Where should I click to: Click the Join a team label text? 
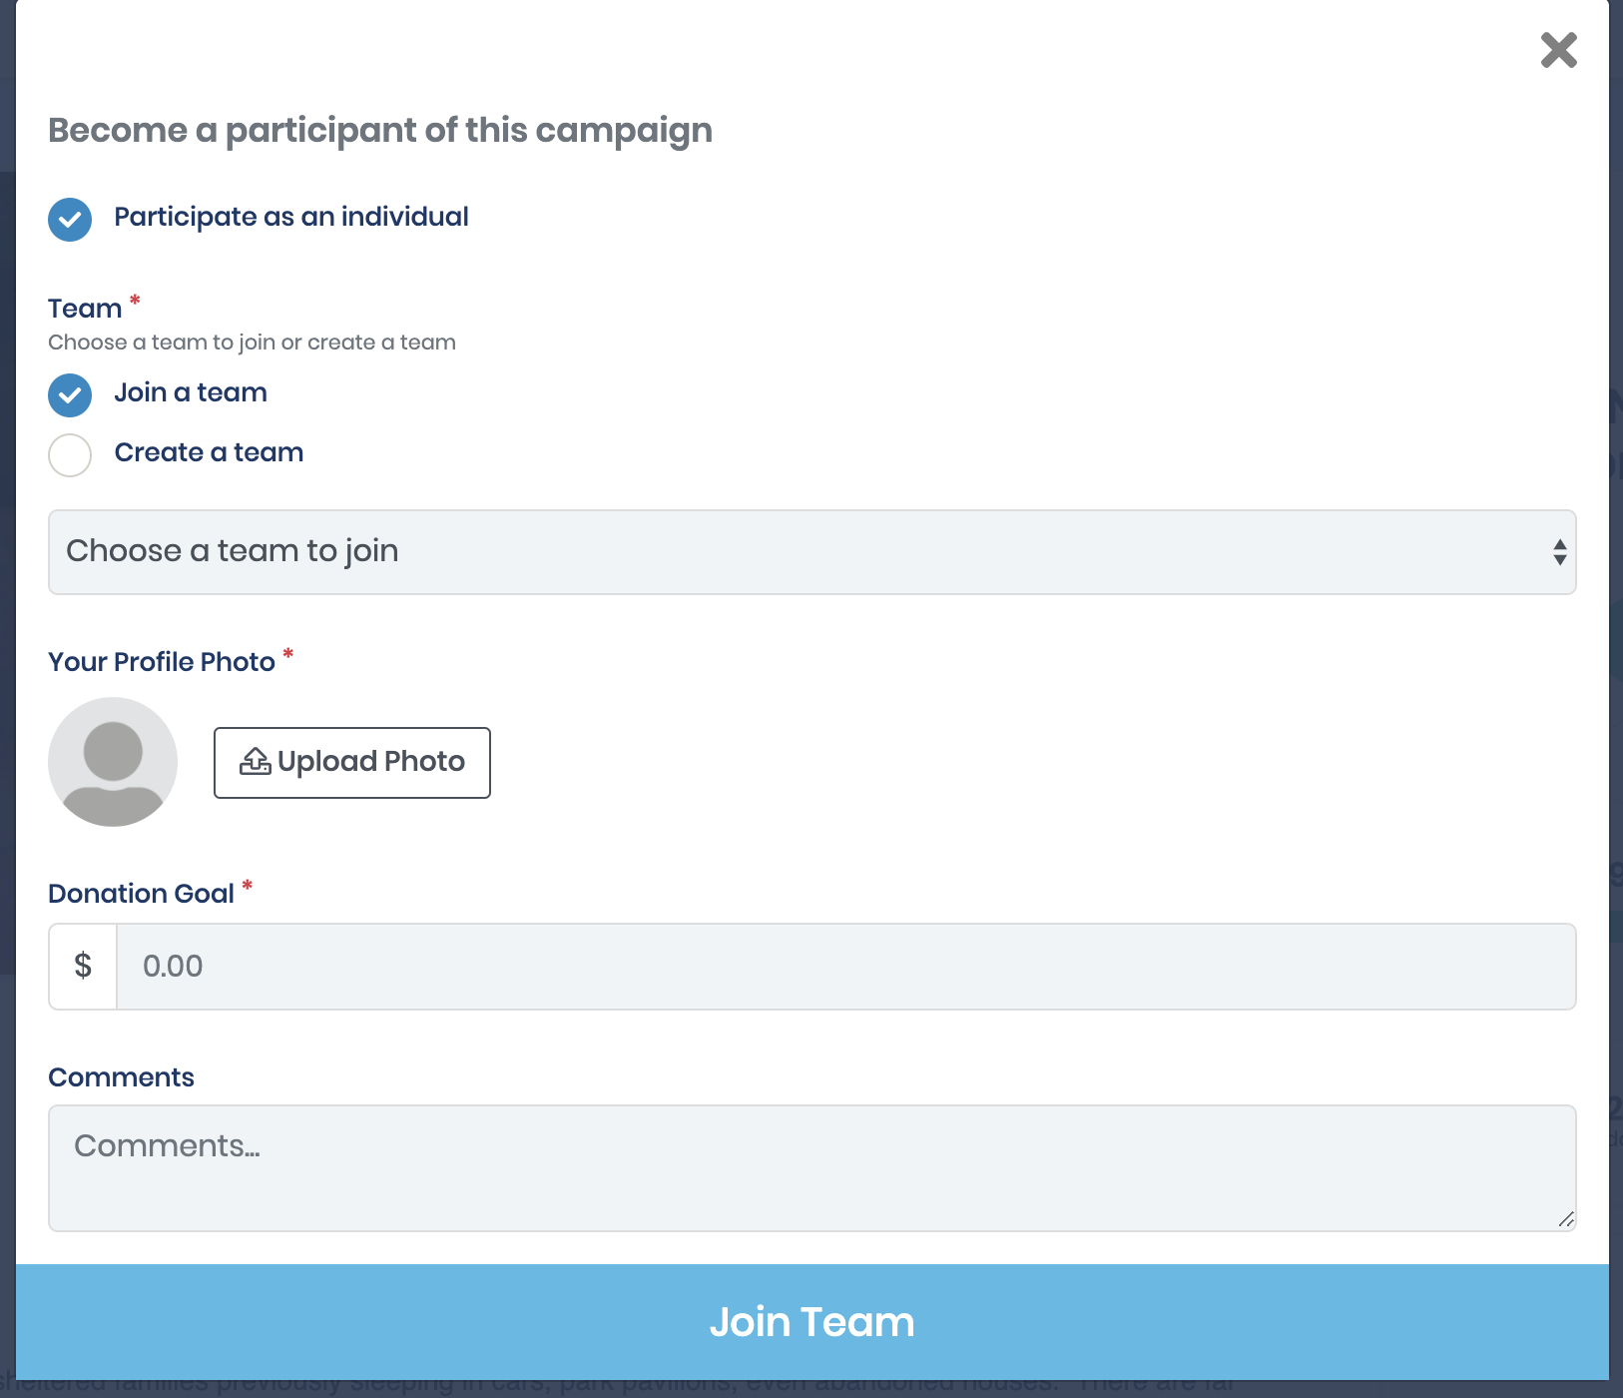click(x=191, y=392)
